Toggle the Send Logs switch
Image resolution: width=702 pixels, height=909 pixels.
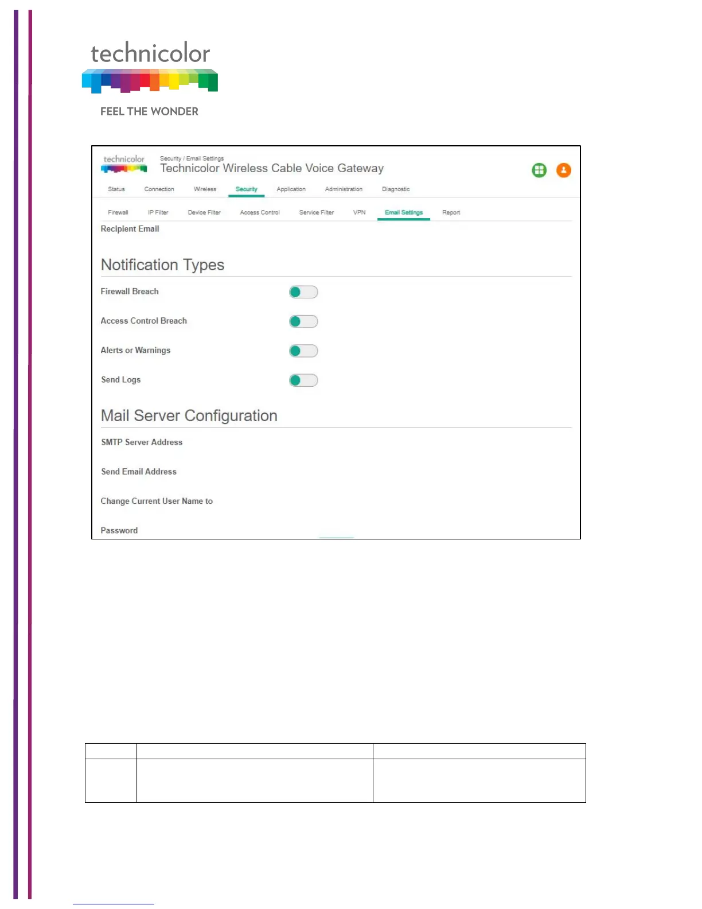tap(303, 380)
